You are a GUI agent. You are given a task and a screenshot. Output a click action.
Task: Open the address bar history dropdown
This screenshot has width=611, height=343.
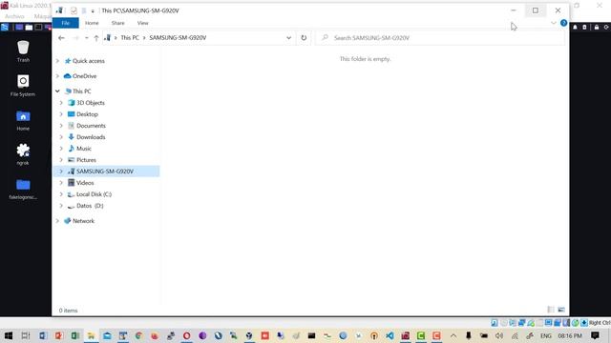click(288, 38)
